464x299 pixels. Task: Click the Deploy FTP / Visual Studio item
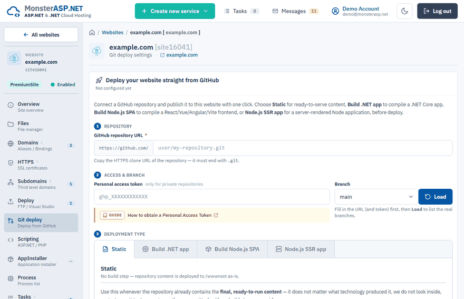(x=41, y=204)
